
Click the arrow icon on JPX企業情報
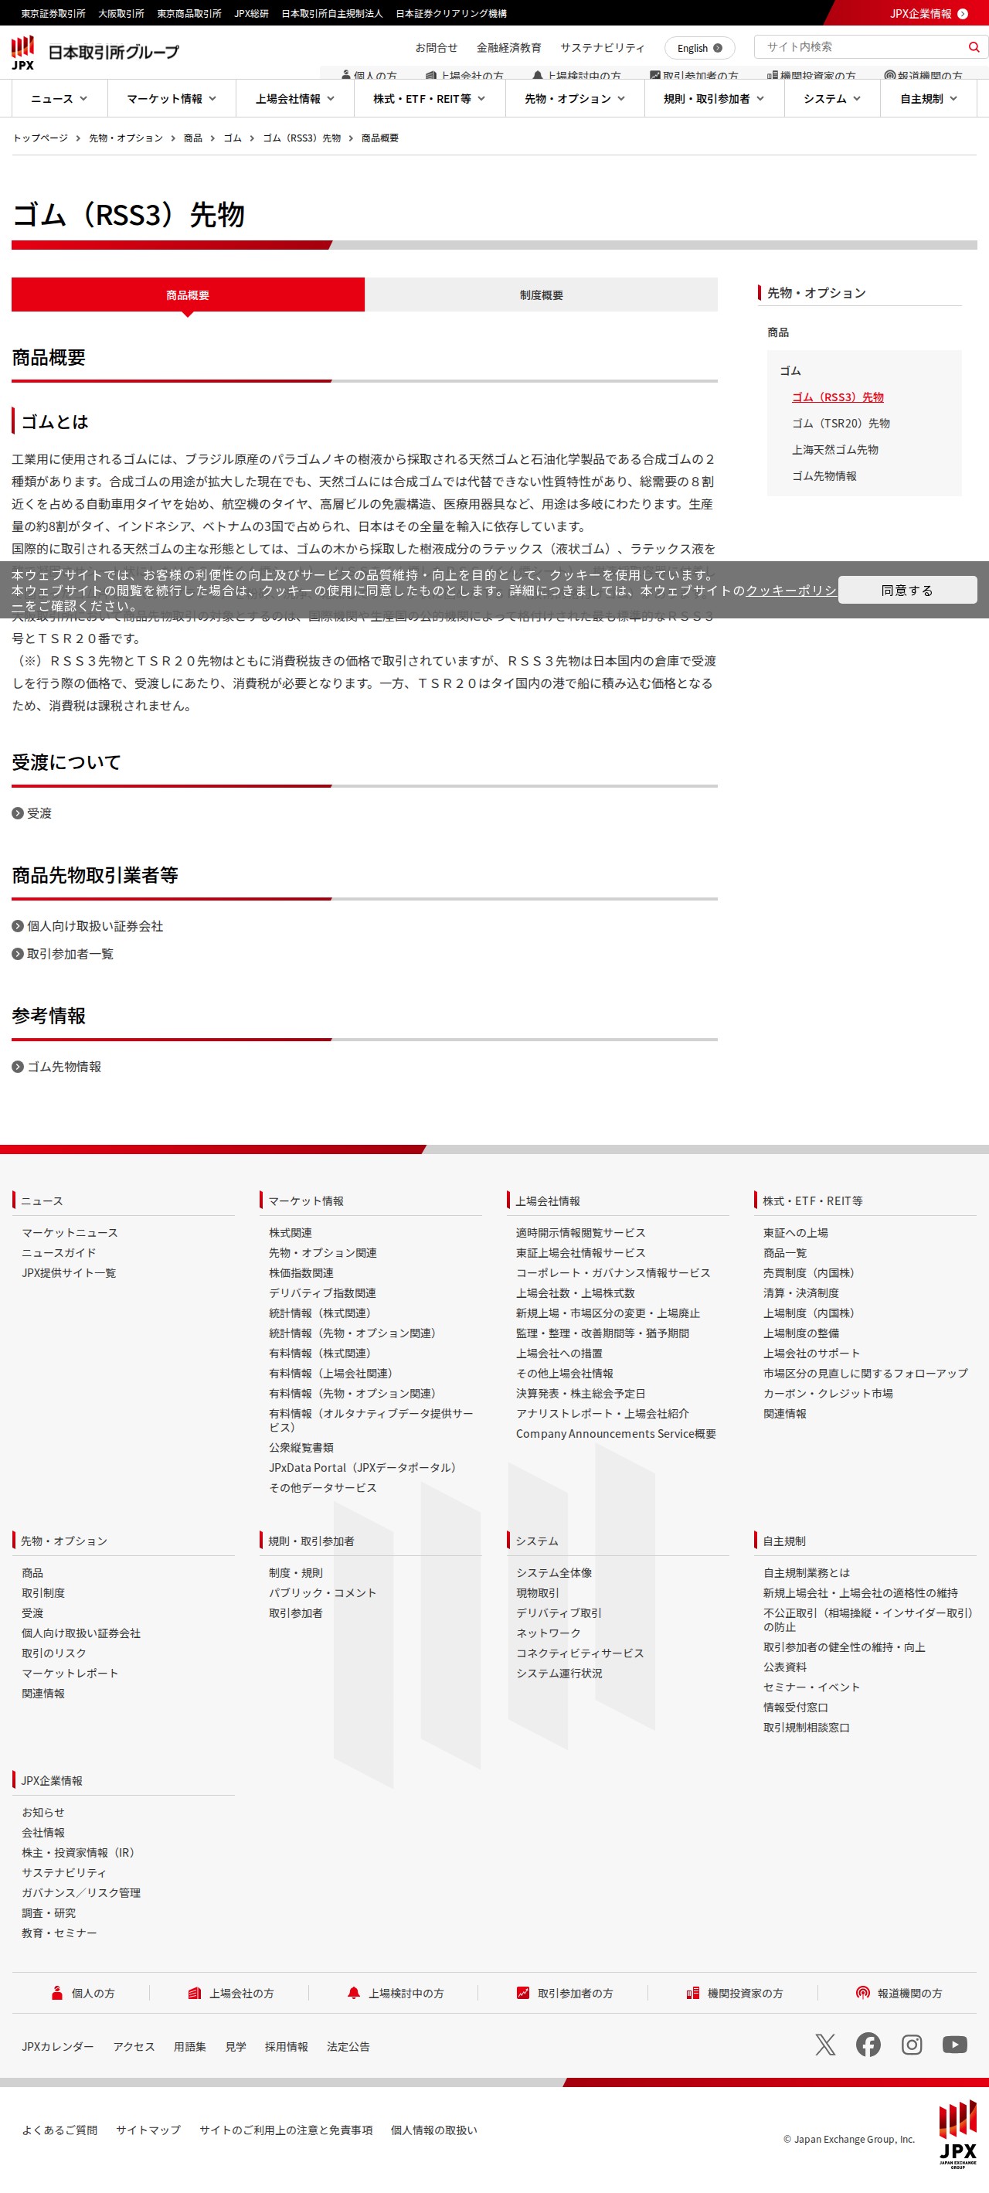tap(963, 14)
